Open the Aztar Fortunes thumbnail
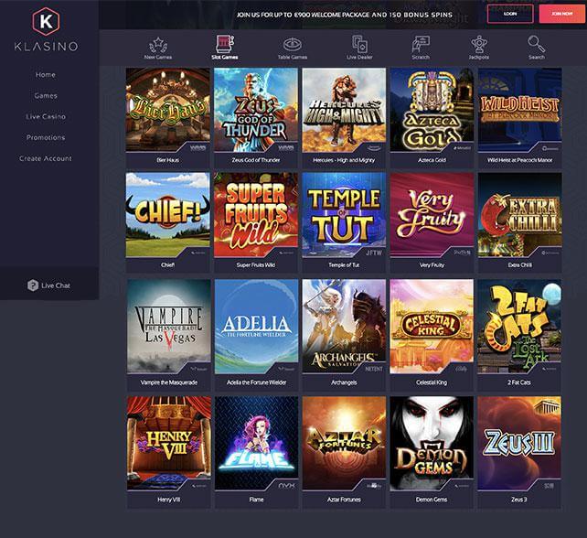 (344, 444)
